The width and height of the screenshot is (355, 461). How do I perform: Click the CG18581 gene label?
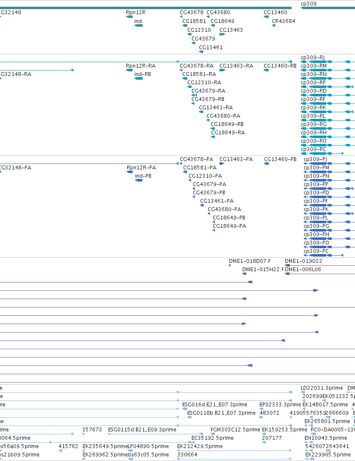tap(194, 21)
